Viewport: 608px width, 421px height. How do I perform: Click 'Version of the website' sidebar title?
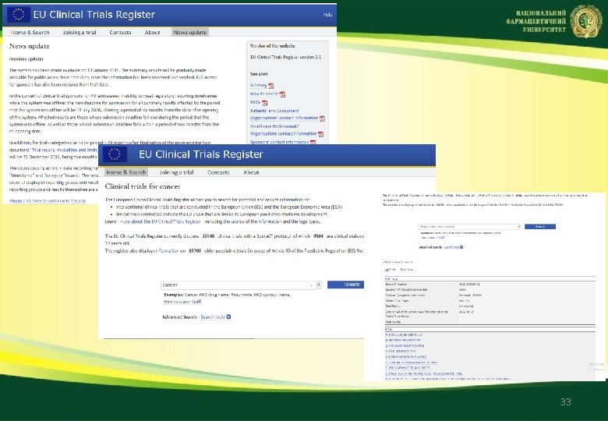[x=273, y=46]
